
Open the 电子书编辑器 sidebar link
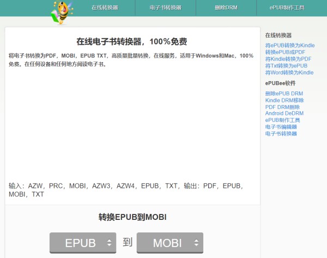pos(281,127)
